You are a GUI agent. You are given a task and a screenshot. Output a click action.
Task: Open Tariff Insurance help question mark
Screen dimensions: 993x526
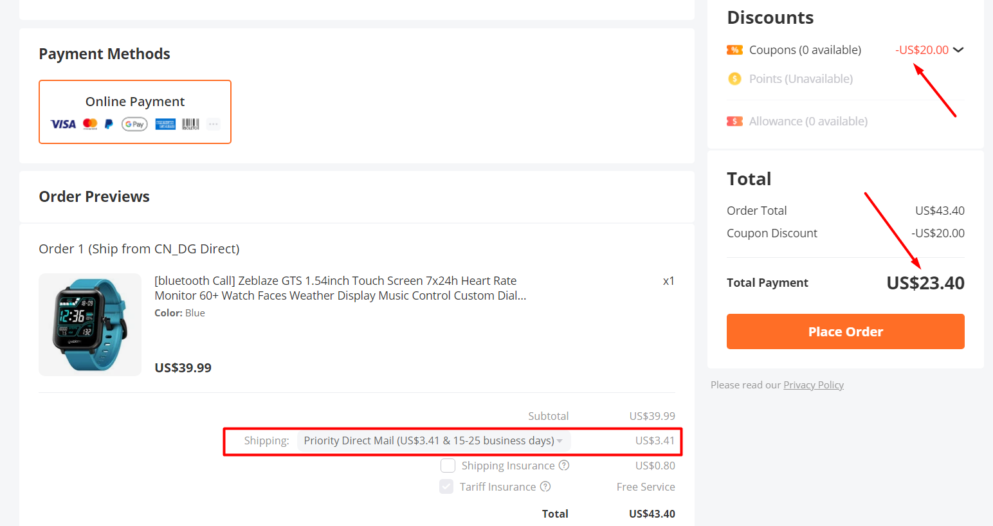[x=545, y=486]
